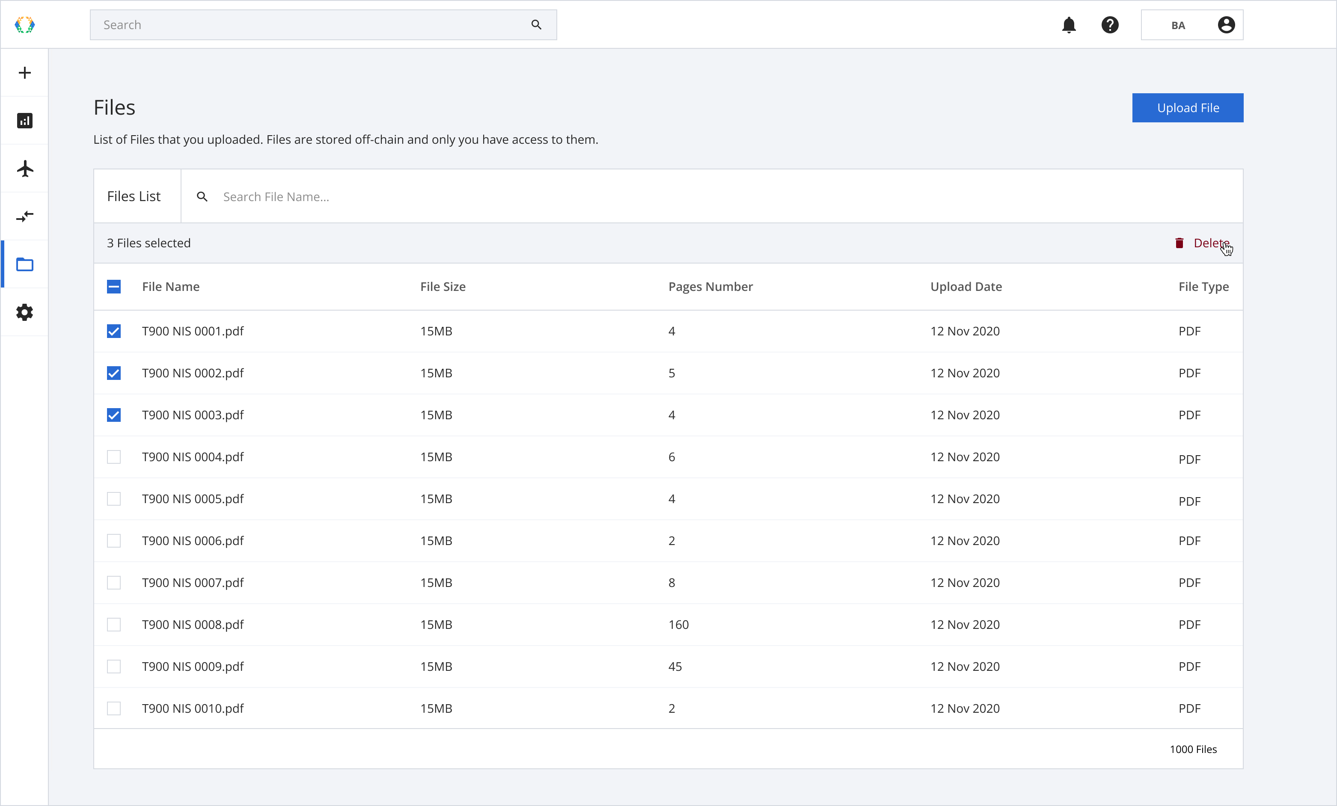Check T900 NIS 0007.pdf checkbox

[x=114, y=583]
